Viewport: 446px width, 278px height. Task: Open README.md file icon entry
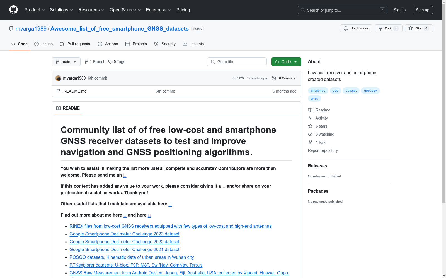point(59,91)
